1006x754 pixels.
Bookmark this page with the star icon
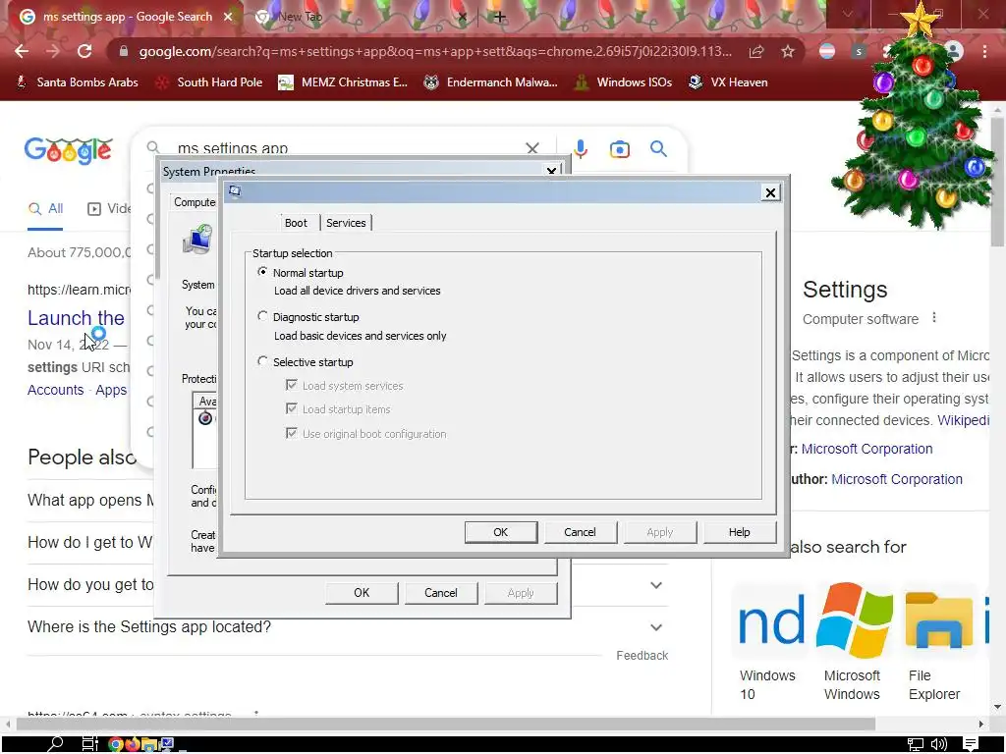click(x=788, y=51)
